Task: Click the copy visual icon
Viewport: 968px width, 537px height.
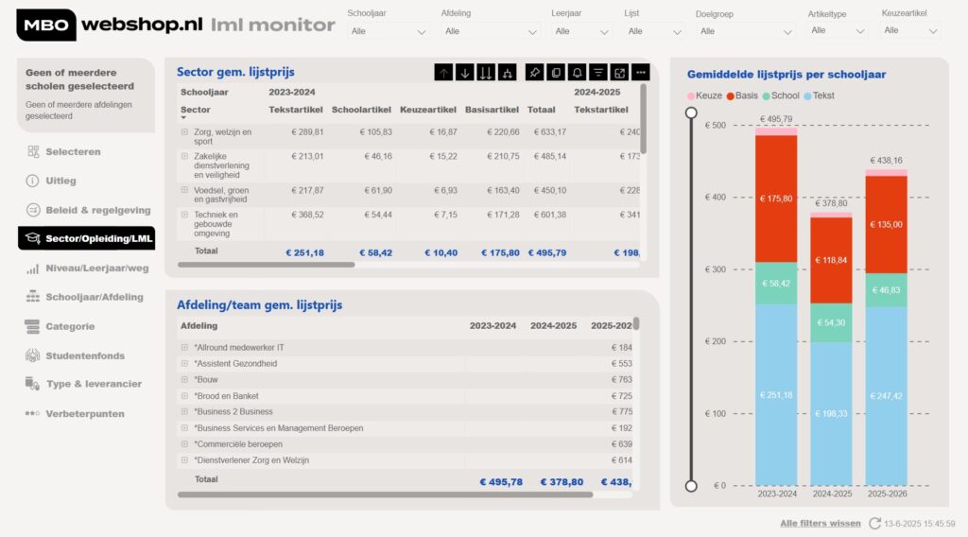Action: (x=556, y=73)
